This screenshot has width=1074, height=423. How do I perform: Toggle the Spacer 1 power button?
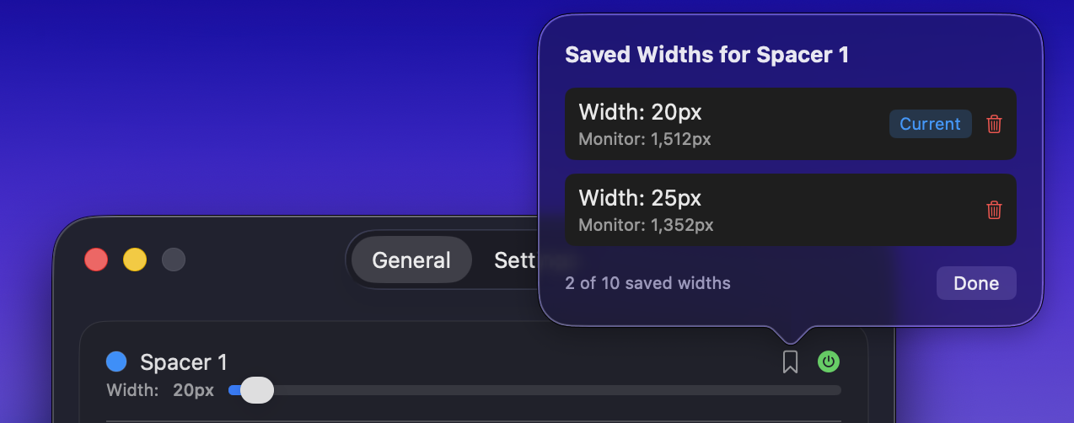(829, 362)
